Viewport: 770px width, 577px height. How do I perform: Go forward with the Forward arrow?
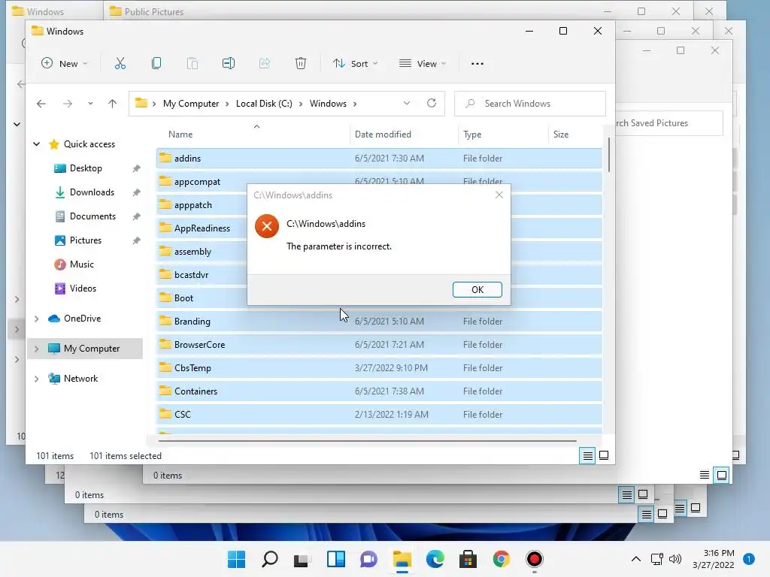click(x=68, y=104)
